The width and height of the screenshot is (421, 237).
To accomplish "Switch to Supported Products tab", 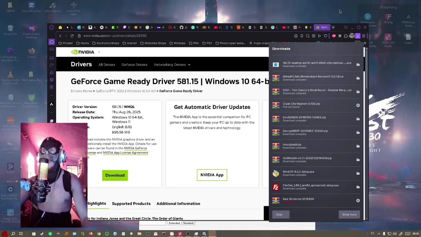I will [x=131, y=203].
